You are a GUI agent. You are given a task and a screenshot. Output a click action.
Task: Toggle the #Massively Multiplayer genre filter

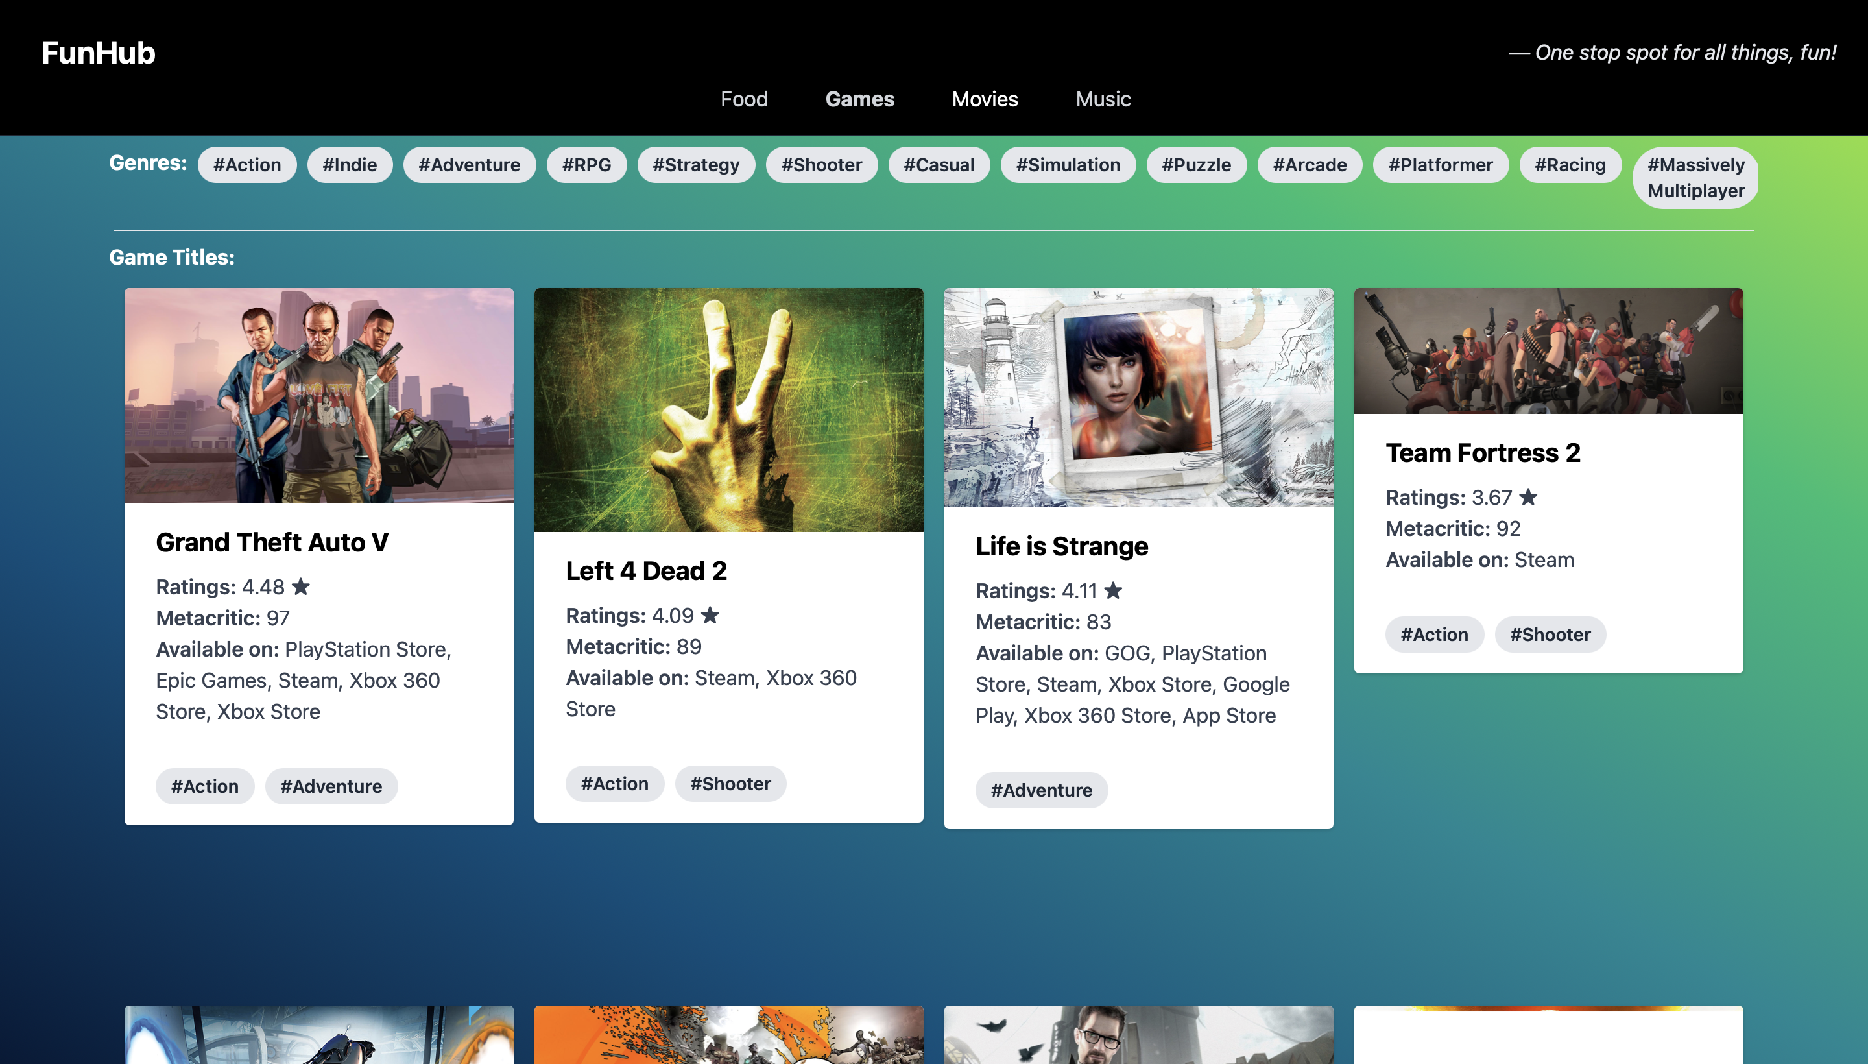(1695, 178)
